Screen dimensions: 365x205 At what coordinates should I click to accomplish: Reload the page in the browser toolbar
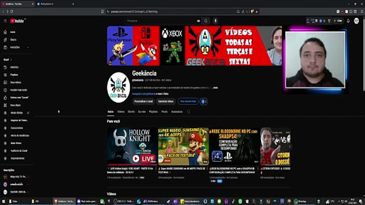pyautogui.click(x=12, y=12)
